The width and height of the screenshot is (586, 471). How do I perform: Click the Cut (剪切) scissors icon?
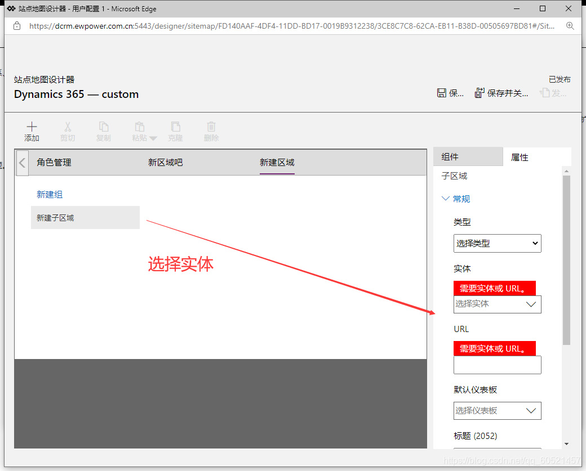pos(68,127)
